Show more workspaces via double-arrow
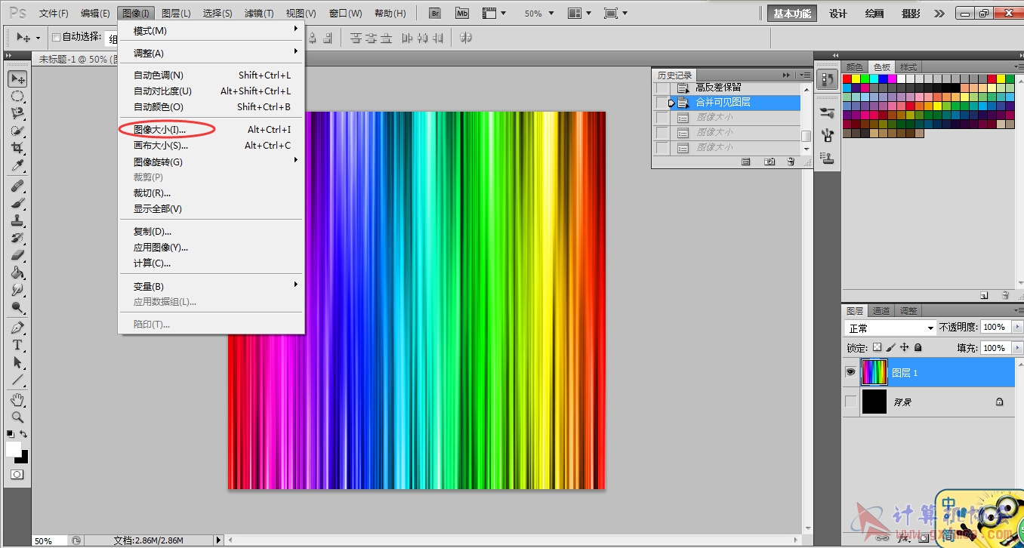The image size is (1024, 548). tap(939, 14)
